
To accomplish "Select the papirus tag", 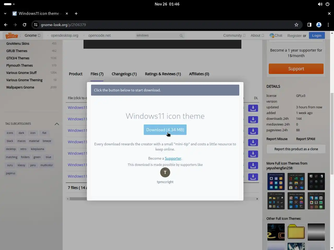I will (11, 173).
